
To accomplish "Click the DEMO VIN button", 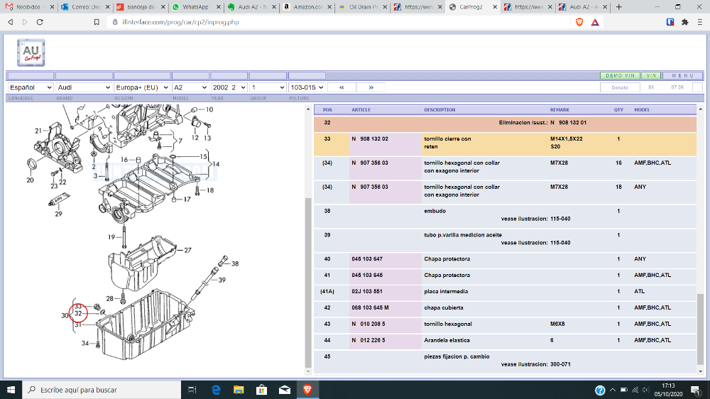I will click(x=620, y=76).
